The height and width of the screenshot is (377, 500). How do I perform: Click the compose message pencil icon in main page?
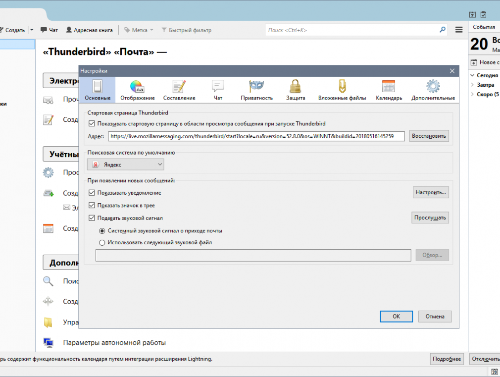click(48, 120)
